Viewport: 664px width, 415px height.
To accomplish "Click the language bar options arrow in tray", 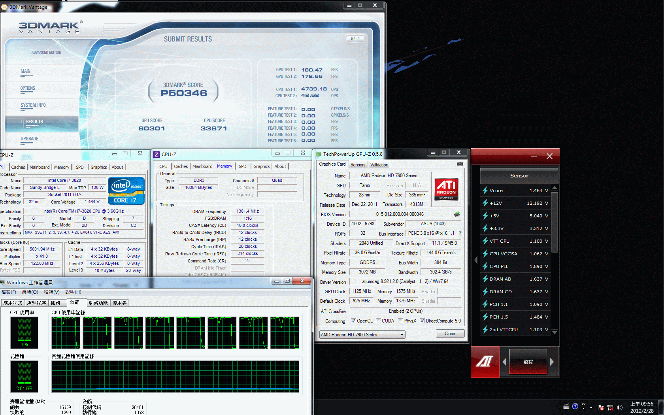I will (x=583, y=408).
